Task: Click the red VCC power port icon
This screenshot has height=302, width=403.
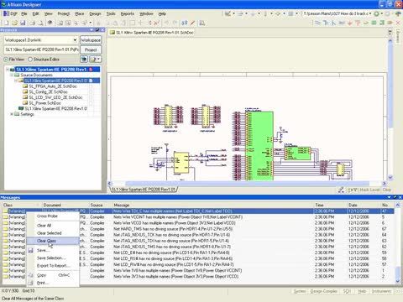Action: (x=358, y=23)
